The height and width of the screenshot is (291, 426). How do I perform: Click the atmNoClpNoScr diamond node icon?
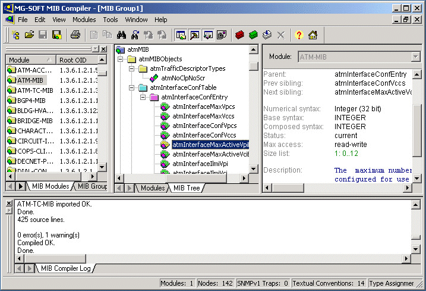154,78
